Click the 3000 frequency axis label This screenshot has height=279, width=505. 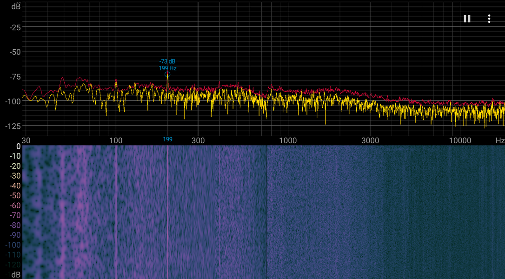pyautogui.click(x=370, y=140)
